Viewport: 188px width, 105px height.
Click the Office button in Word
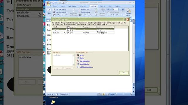coord(48,4)
